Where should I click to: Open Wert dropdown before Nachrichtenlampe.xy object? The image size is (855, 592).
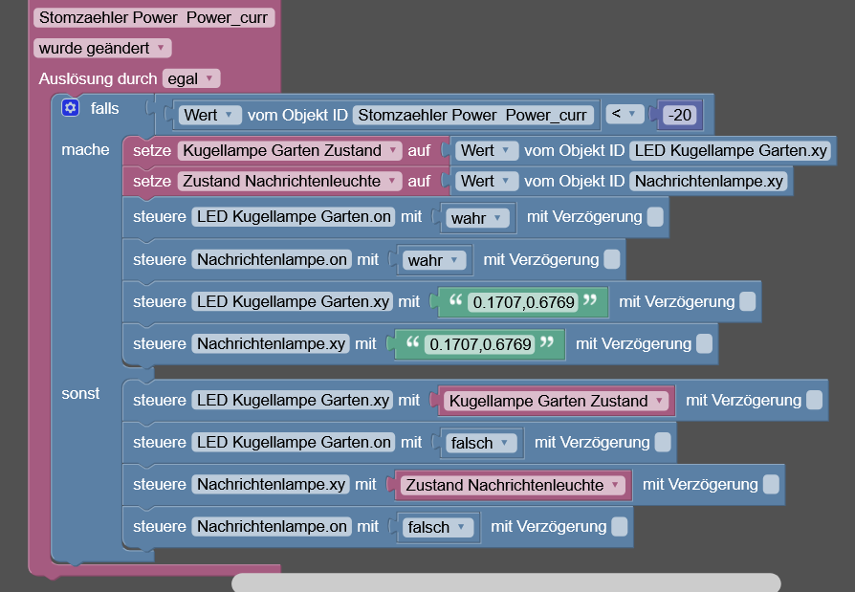tap(487, 181)
